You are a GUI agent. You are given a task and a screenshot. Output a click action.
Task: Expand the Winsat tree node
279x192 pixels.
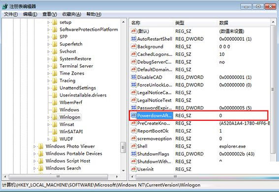48,125
